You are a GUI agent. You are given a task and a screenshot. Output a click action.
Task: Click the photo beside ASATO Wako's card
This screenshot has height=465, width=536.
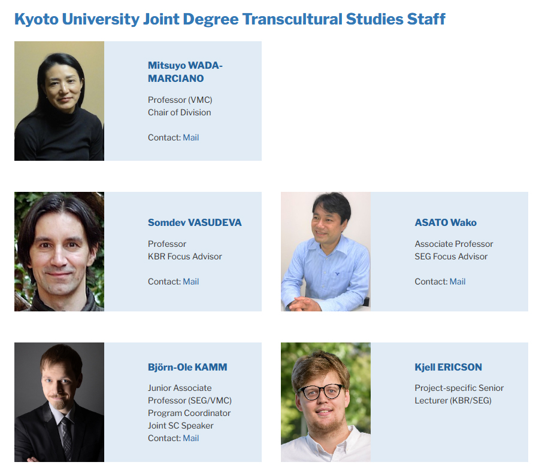[x=326, y=252]
